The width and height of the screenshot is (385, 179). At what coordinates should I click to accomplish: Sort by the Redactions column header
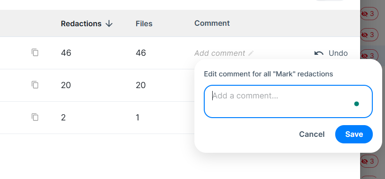[81, 23]
